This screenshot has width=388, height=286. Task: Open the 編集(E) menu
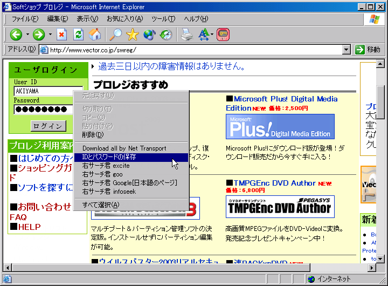(x=58, y=19)
